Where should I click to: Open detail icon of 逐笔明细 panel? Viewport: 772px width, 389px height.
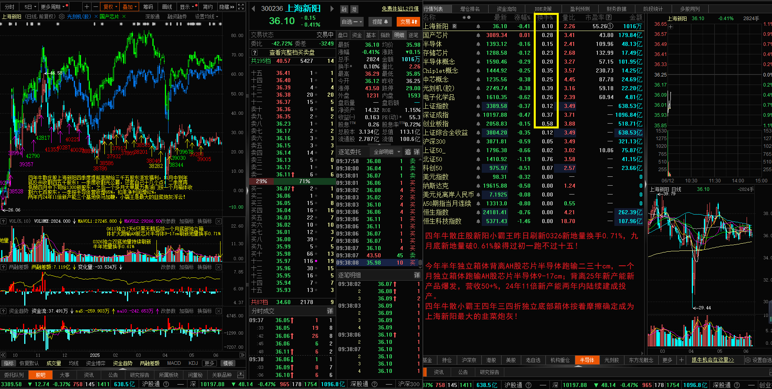(417, 275)
